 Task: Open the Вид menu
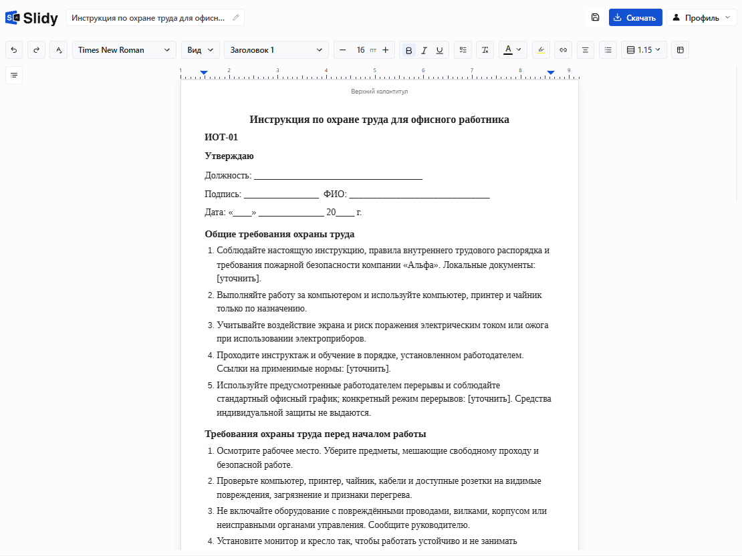click(x=200, y=49)
